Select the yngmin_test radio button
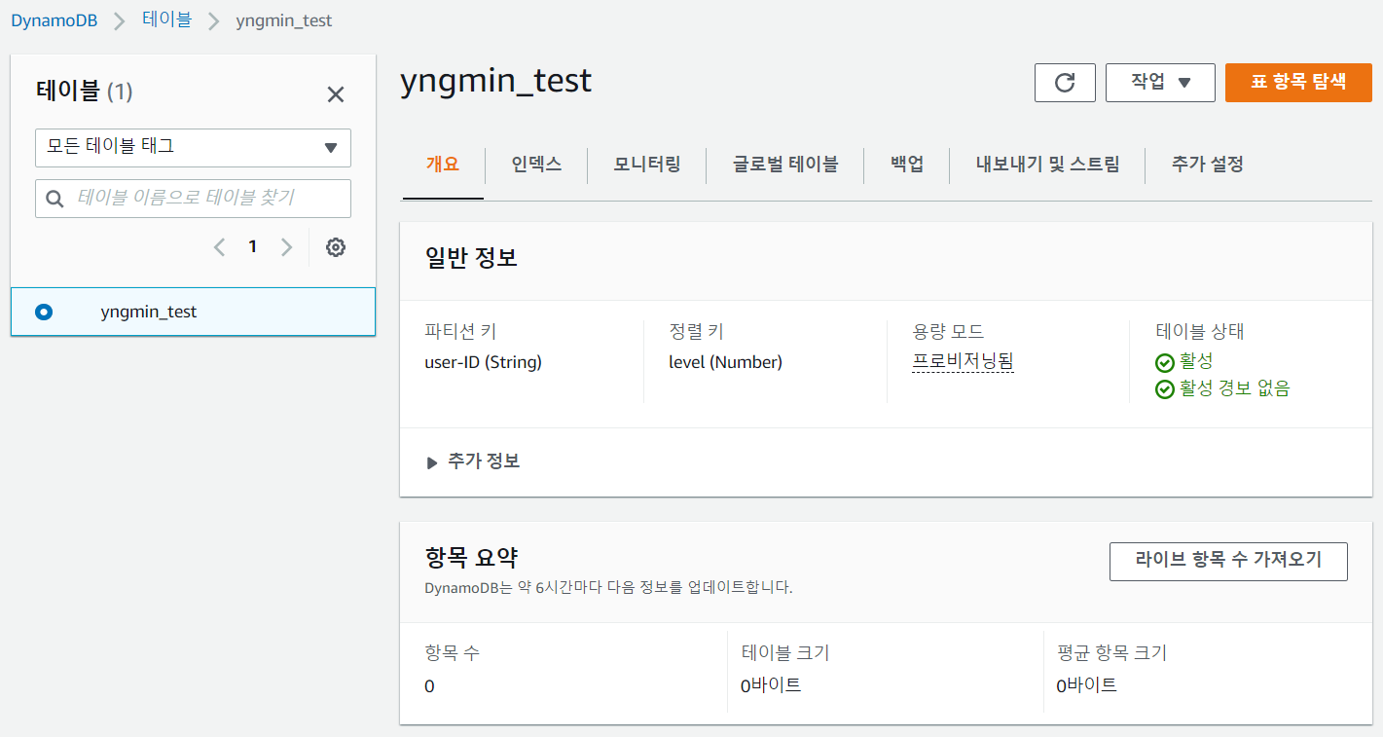This screenshot has height=737, width=1383. coord(44,313)
